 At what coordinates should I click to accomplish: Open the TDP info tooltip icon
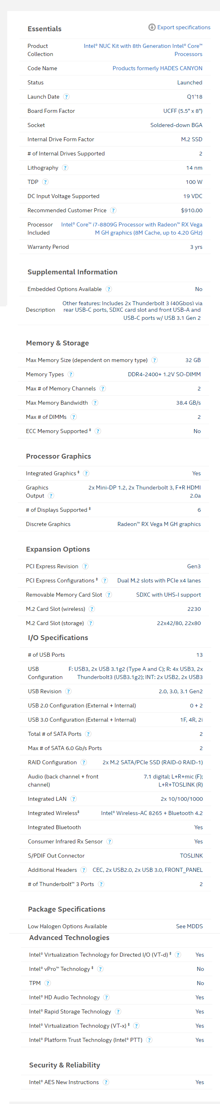point(46,182)
